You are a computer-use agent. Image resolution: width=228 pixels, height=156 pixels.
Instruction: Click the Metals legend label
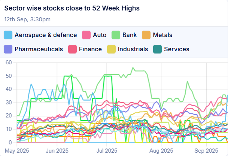coord(162,35)
